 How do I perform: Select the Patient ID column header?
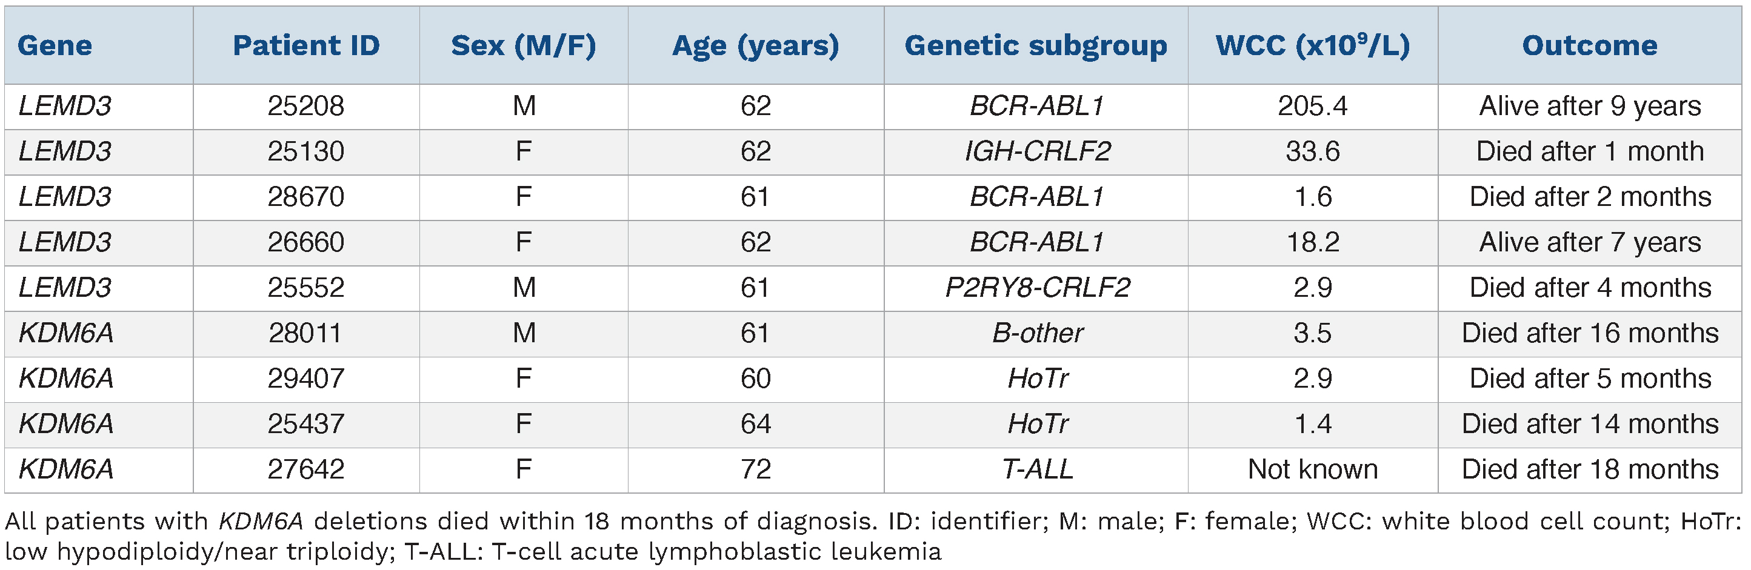(306, 45)
